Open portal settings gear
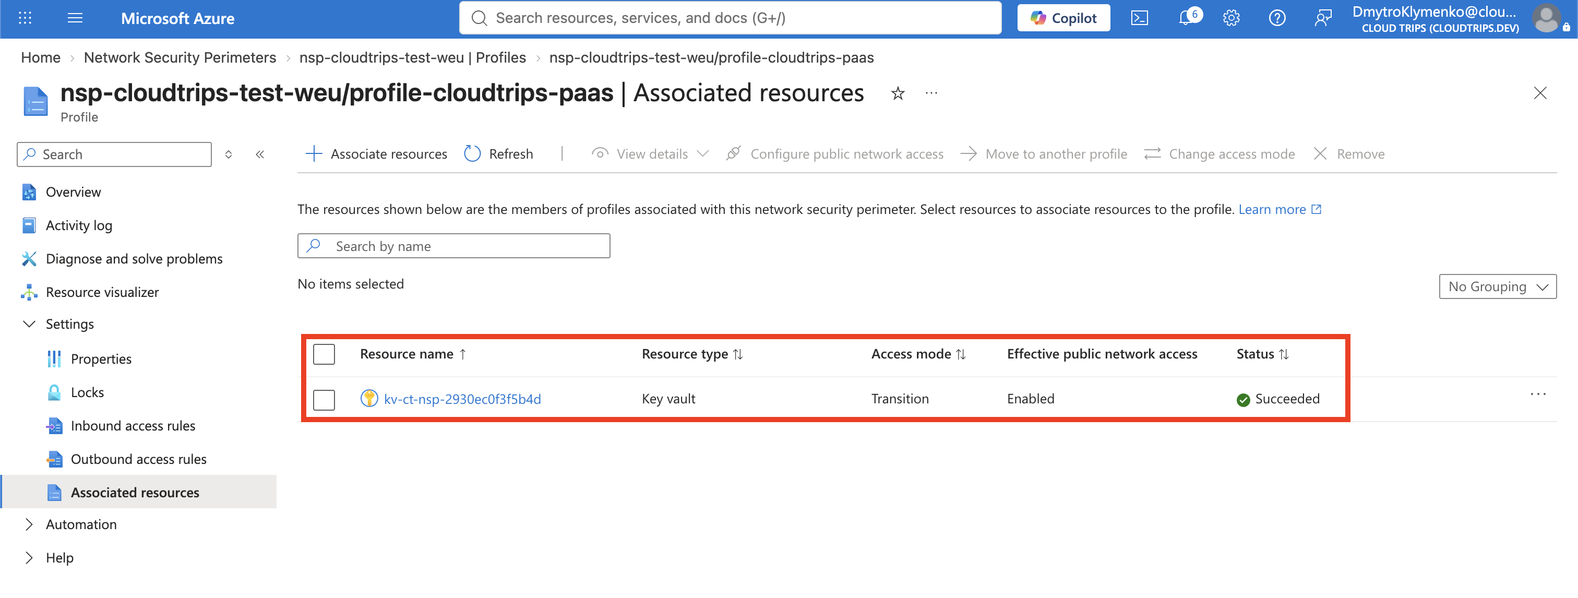The width and height of the screenshot is (1578, 598). tap(1232, 18)
